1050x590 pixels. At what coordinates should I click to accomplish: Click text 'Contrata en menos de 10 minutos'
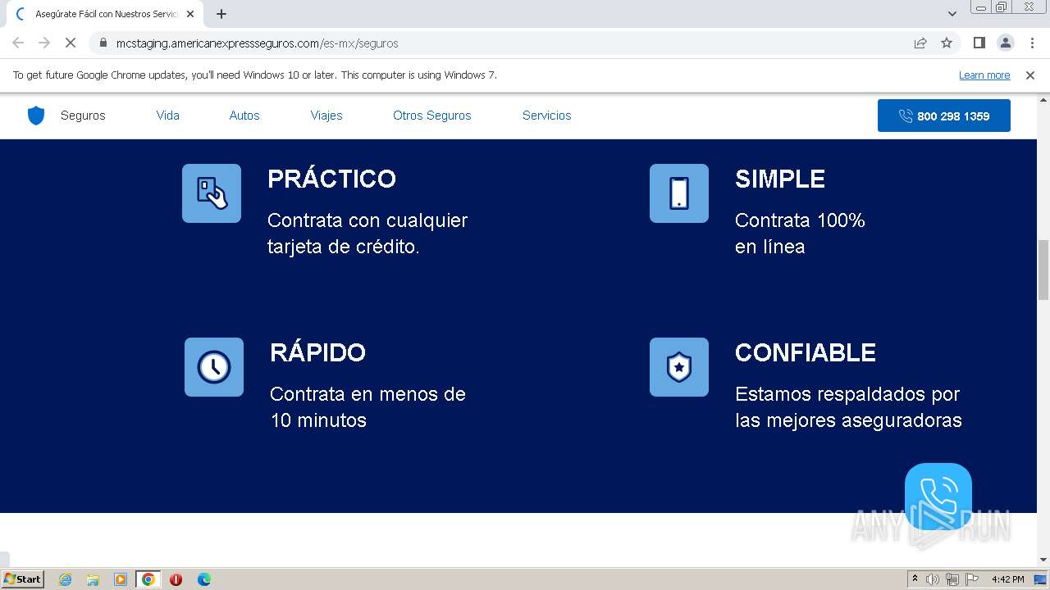(x=367, y=407)
